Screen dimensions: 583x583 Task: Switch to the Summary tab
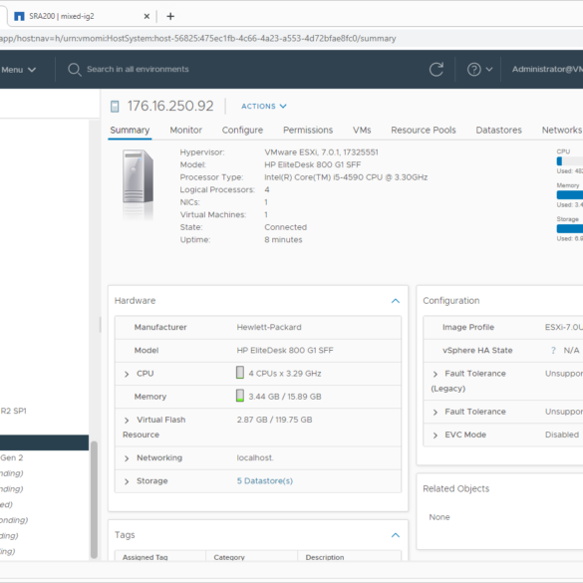[130, 131]
